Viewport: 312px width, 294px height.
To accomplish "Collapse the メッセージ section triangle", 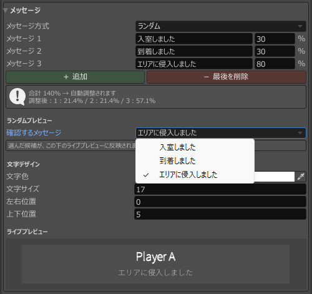I will (x=6, y=11).
